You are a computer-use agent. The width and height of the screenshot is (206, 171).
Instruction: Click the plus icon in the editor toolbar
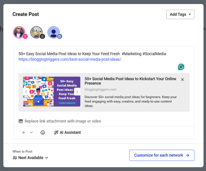tap(24, 132)
